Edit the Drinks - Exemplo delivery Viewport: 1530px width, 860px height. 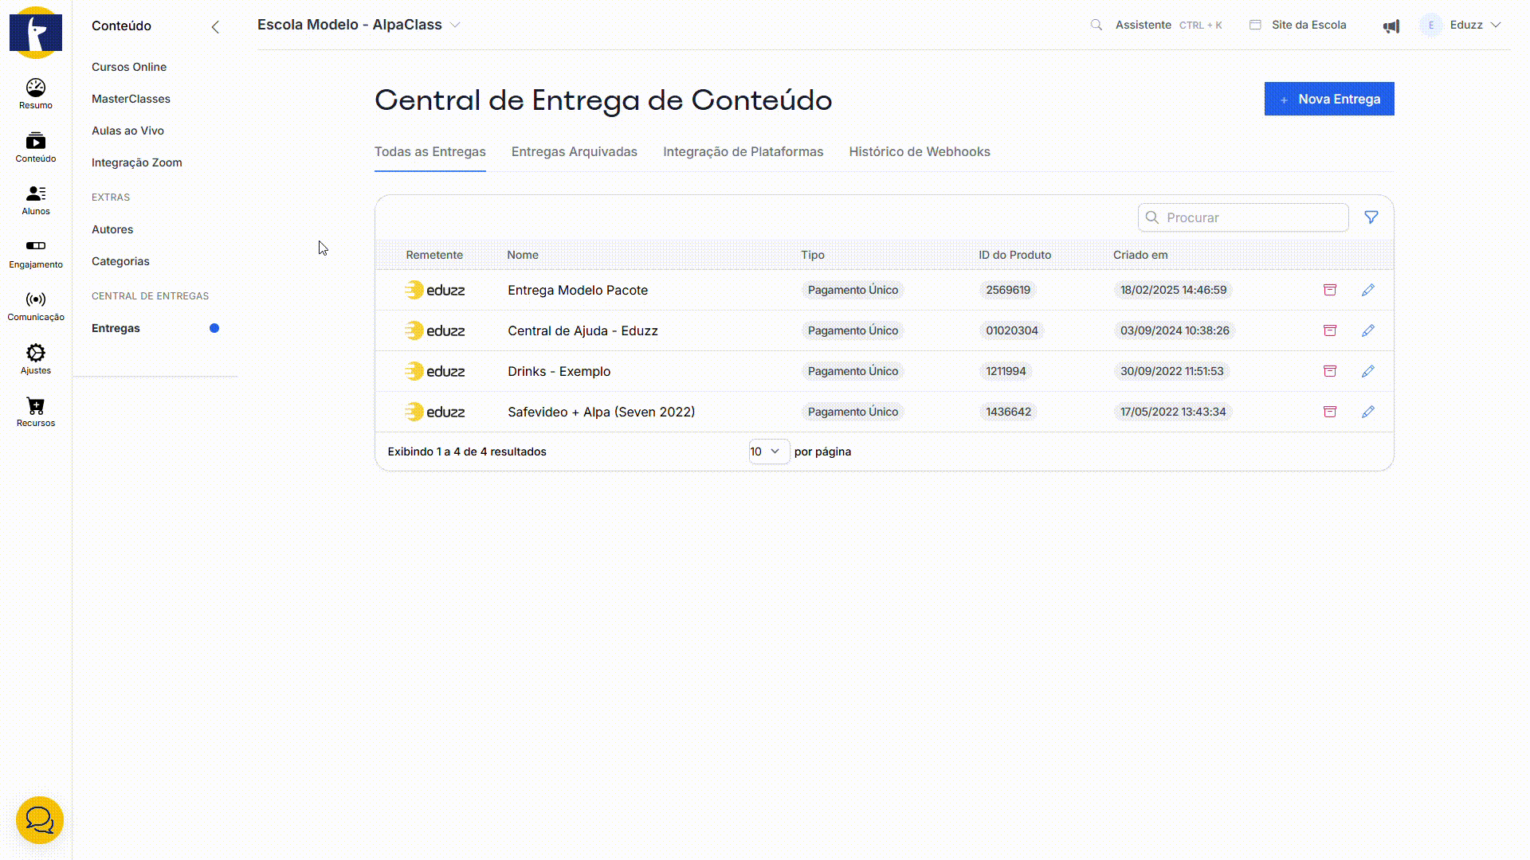tap(1367, 371)
